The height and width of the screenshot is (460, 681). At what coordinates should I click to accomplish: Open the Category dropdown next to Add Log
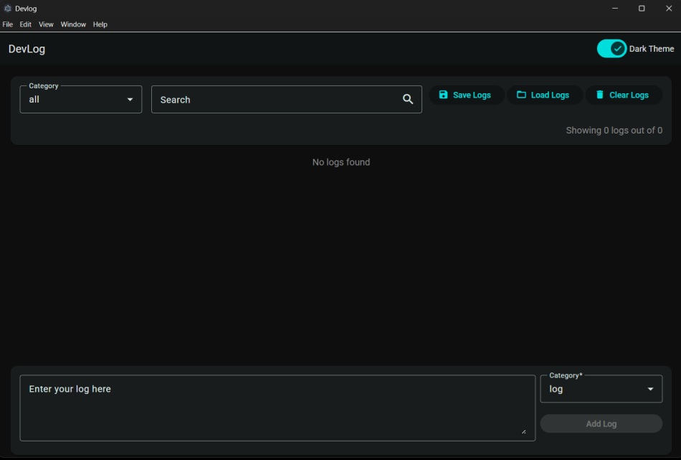tap(601, 388)
